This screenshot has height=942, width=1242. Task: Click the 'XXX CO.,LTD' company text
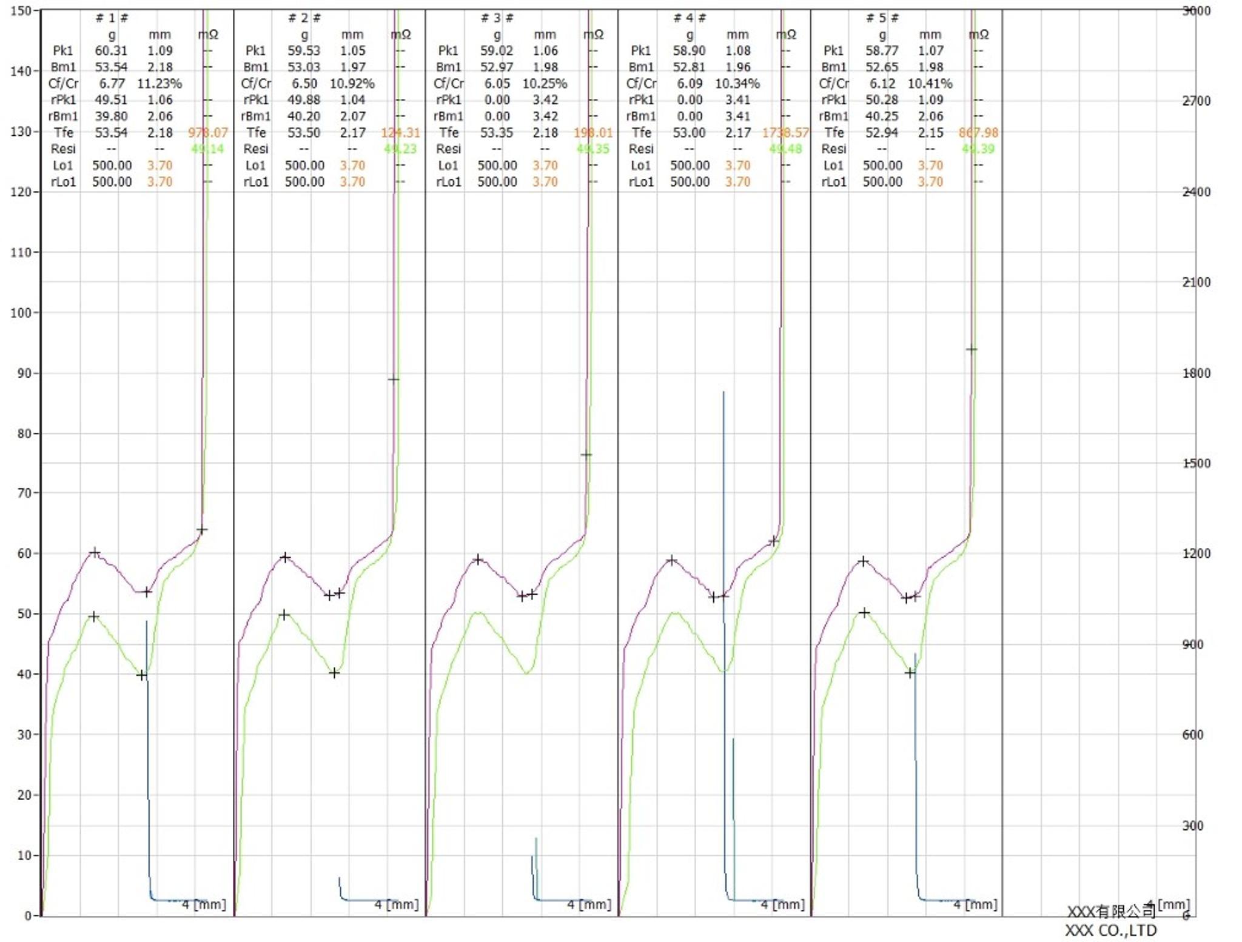click(1110, 930)
